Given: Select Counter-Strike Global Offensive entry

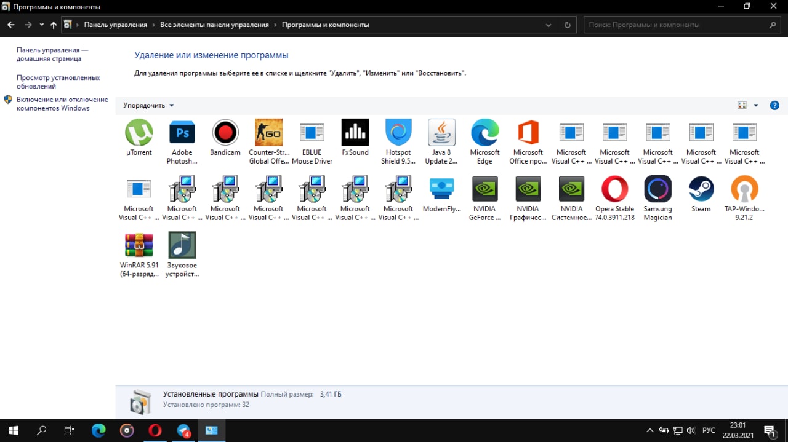Looking at the screenshot, I should pyautogui.click(x=268, y=142).
